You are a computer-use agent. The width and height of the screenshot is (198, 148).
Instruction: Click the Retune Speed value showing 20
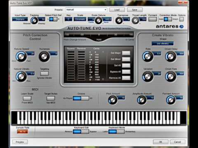31,53
